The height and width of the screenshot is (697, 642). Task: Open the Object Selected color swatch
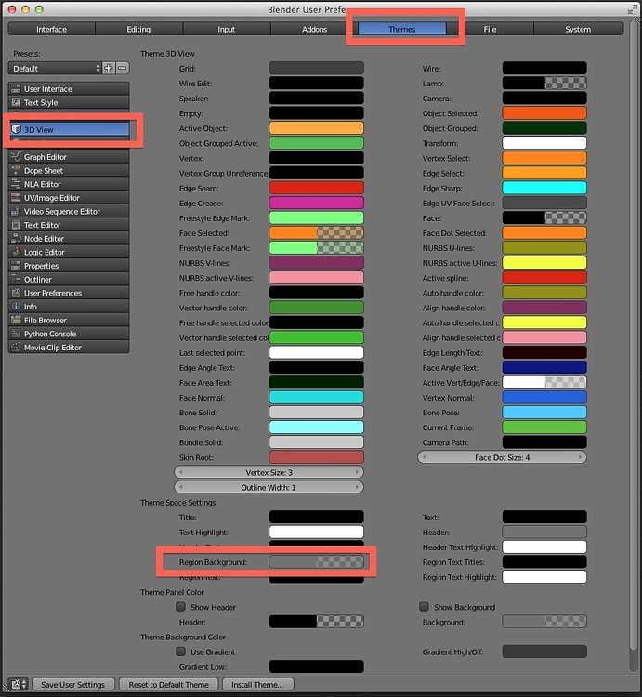[x=544, y=112]
